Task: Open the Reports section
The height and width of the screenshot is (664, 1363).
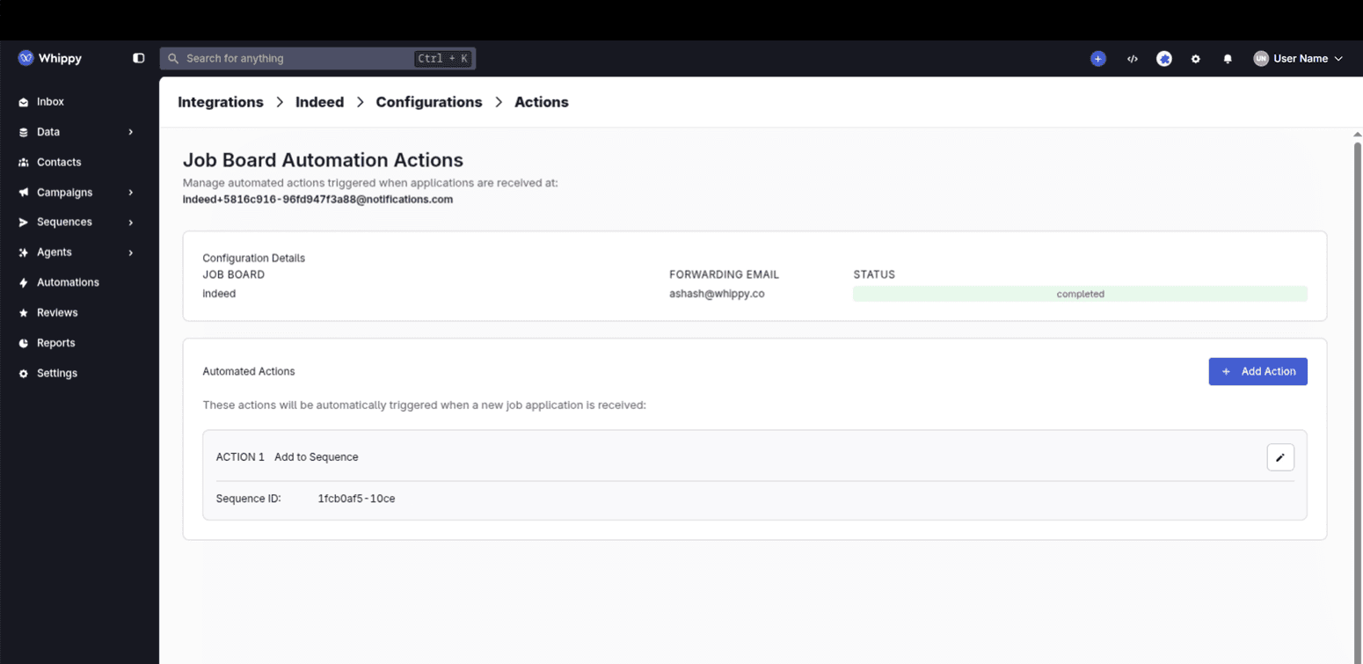Action: (x=55, y=342)
